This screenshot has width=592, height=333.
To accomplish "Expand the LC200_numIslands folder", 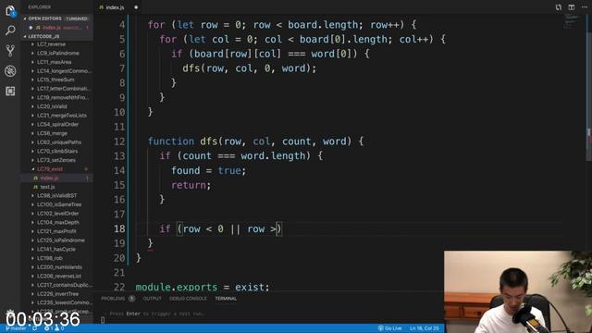I will click(59, 267).
